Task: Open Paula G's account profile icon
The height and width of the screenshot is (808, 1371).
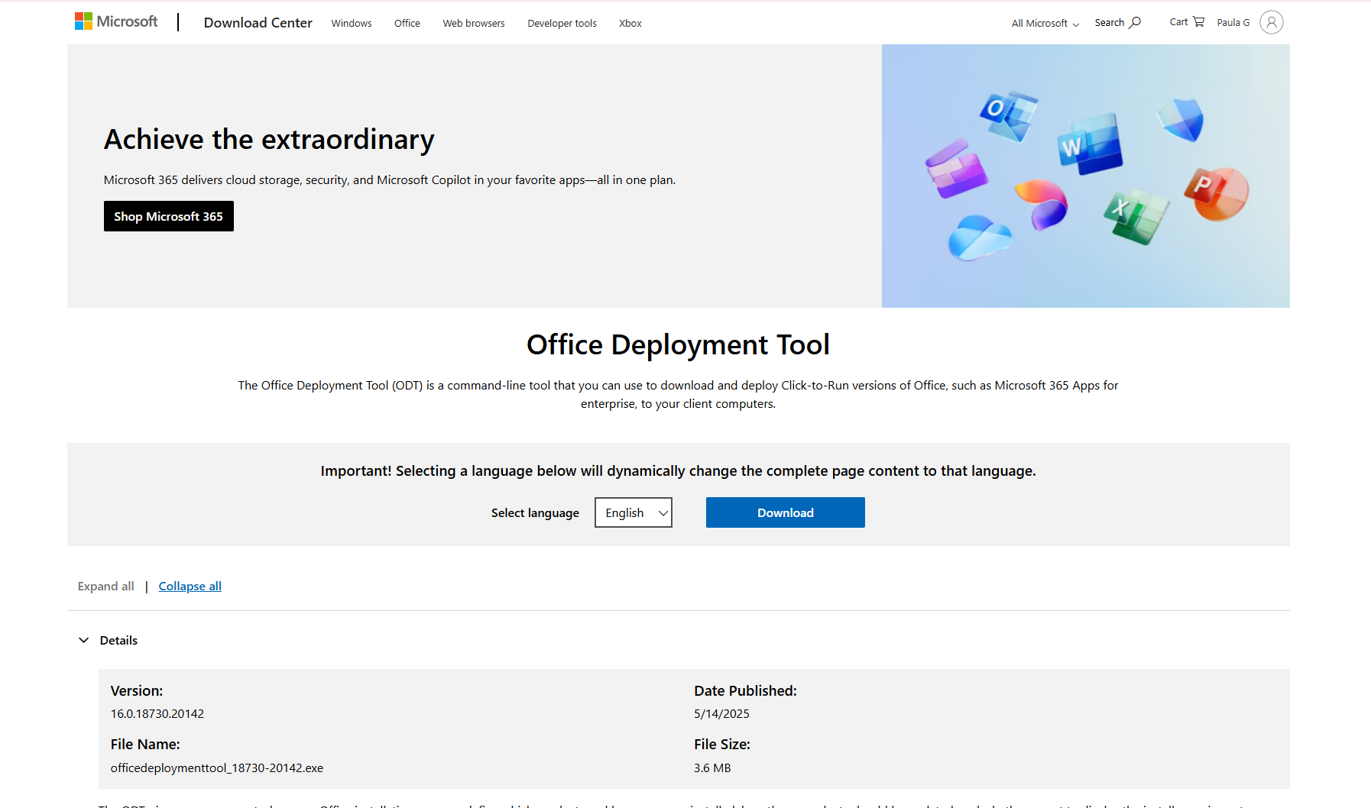Action: coord(1271,22)
